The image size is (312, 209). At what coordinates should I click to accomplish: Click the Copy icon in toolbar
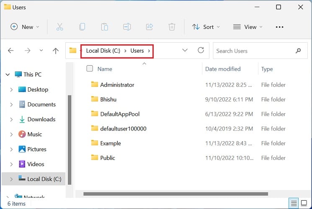tap(82, 27)
